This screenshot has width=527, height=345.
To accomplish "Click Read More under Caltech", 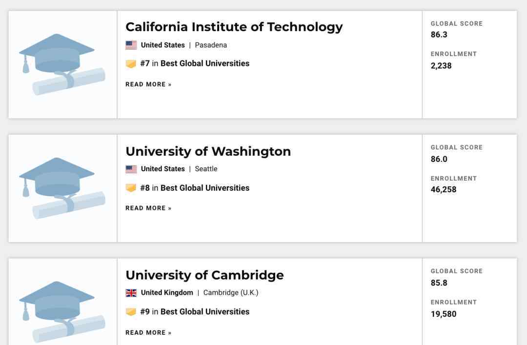I will 148,84.
